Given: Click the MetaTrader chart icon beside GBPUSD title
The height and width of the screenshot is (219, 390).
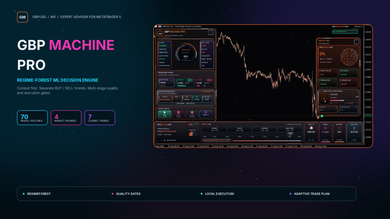Looking at the screenshot, I should 160,26.
